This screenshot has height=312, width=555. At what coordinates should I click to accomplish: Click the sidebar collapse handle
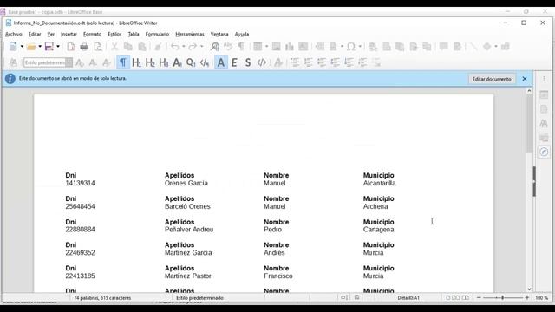tap(534, 181)
